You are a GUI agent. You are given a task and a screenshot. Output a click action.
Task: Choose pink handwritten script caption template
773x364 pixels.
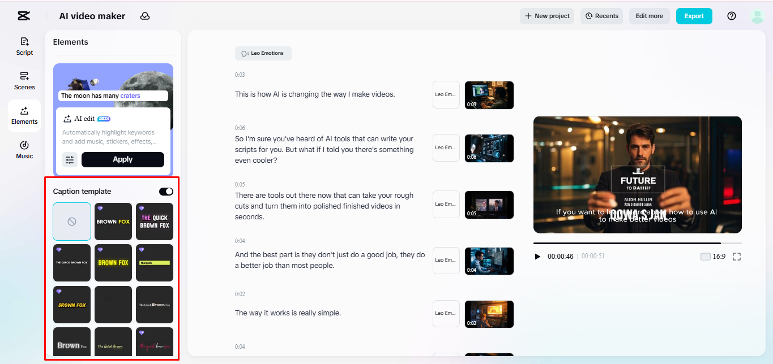(x=155, y=342)
